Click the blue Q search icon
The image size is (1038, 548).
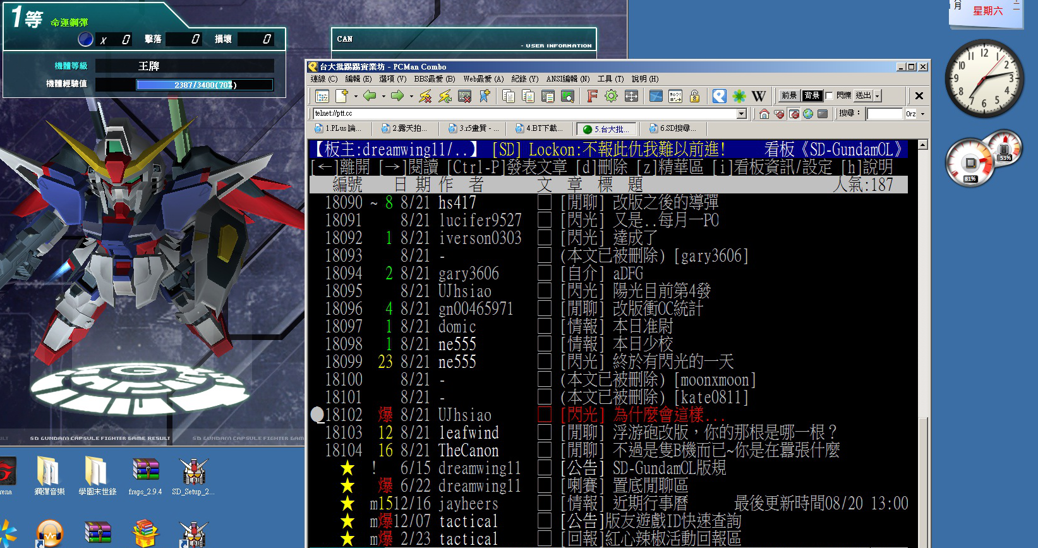[719, 96]
